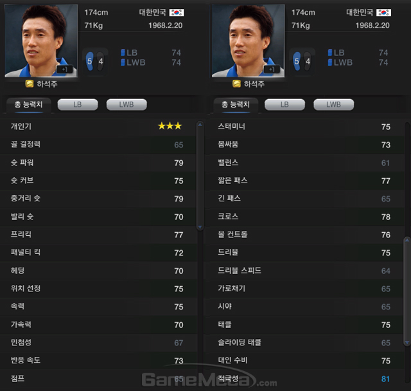
Task: Click the scroll down arrow in left stats list
Action: (200, 227)
